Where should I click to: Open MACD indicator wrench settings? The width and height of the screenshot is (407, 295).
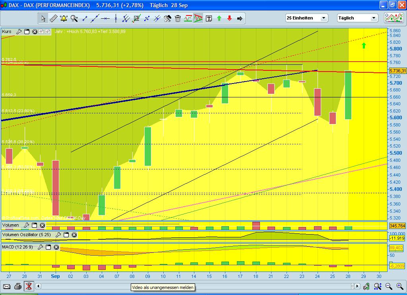point(40,247)
